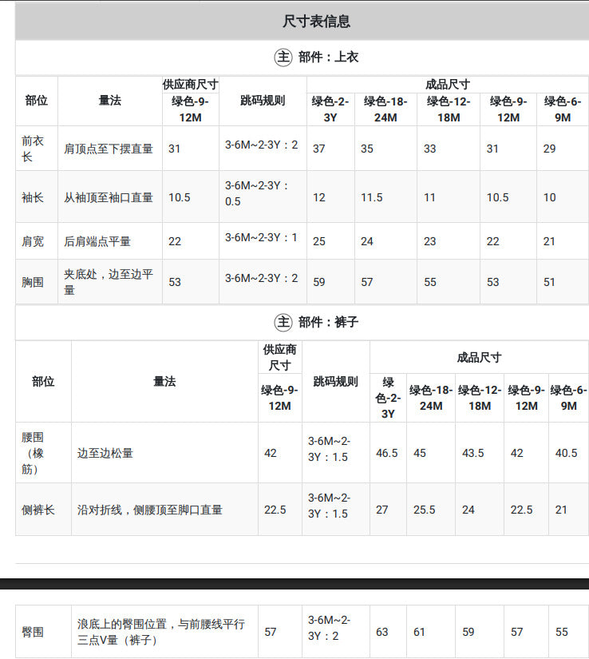Click the 主 icon beside 部件：裤子
This screenshot has height=659, width=589.
[x=283, y=323]
